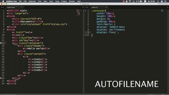Open the right pane tab list dropdown
This screenshot has width=169, height=95.
point(167,7)
